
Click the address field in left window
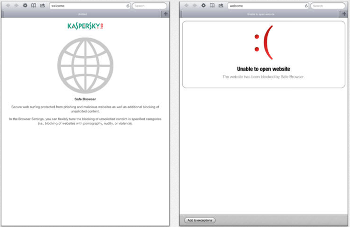tap(90, 6)
